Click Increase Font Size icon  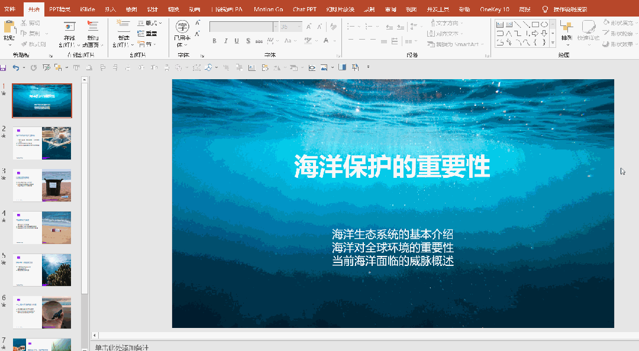coord(309,27)
